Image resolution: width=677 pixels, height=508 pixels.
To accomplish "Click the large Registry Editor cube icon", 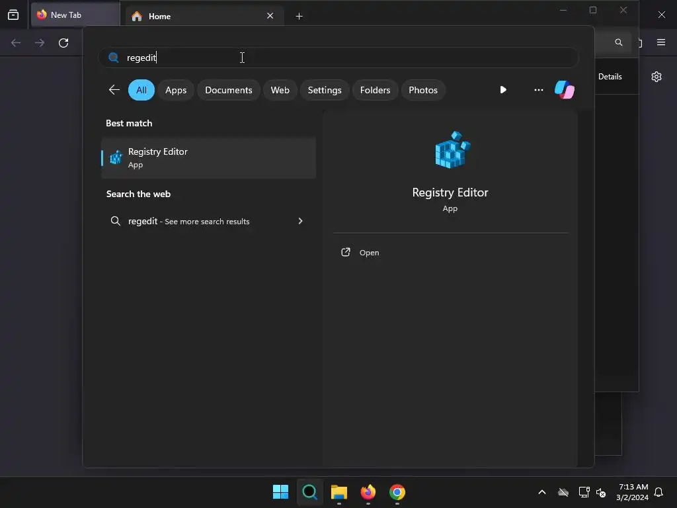I will [452, 149].
